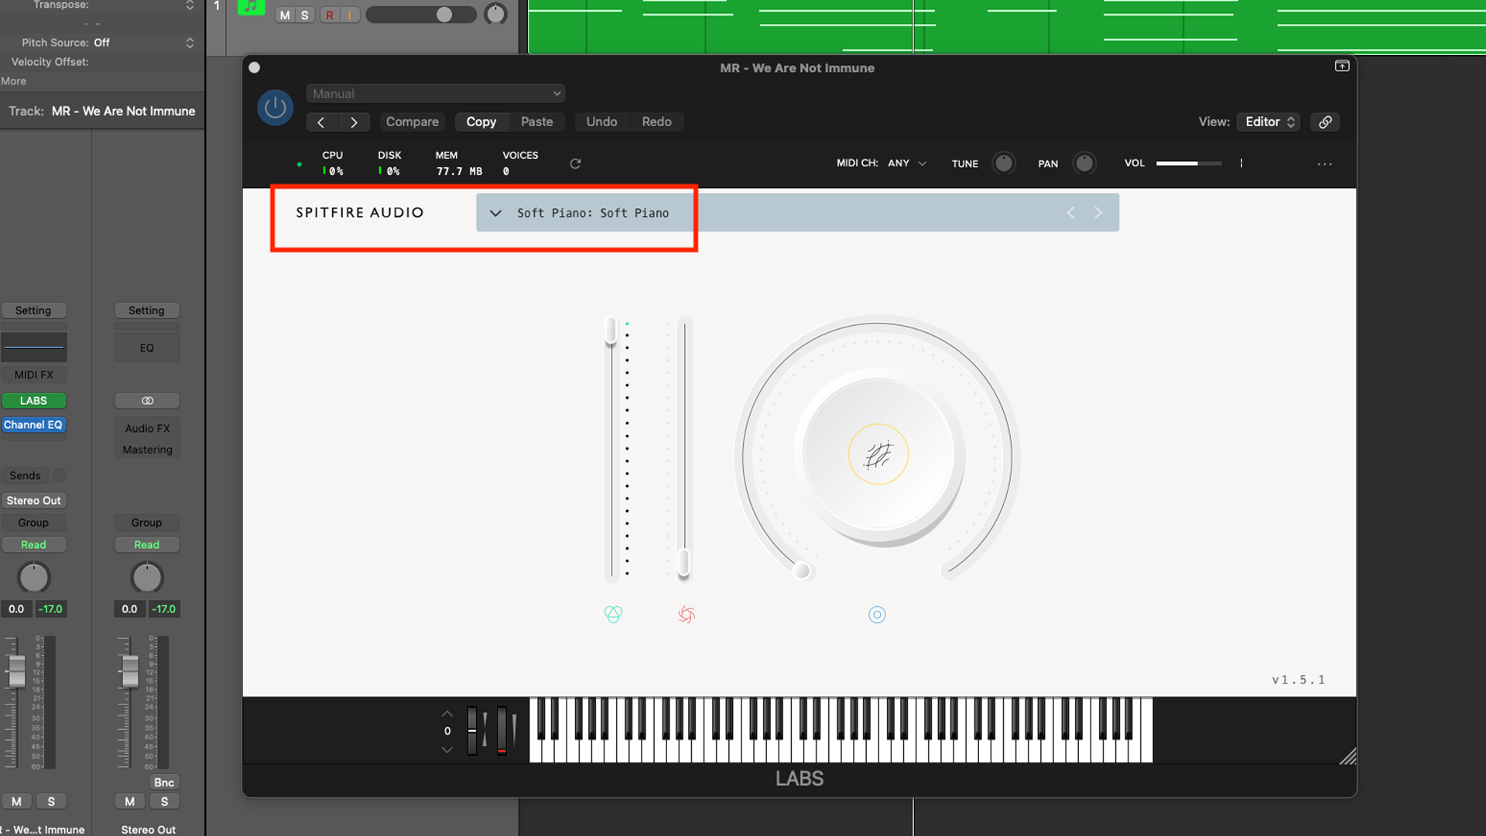Open the Transpose stepper menu
The width and height of the screenshot is (1486, 836).
(190, 5)
